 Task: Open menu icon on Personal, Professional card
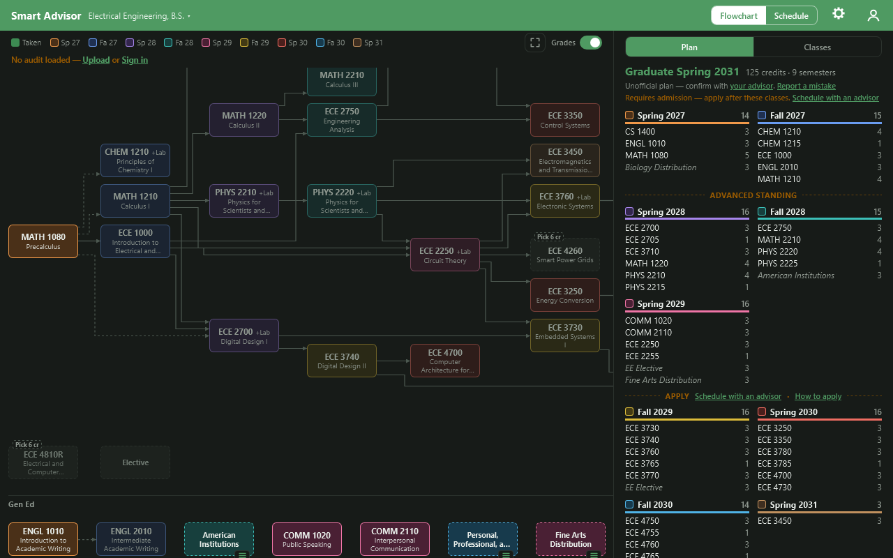[506, 555]
